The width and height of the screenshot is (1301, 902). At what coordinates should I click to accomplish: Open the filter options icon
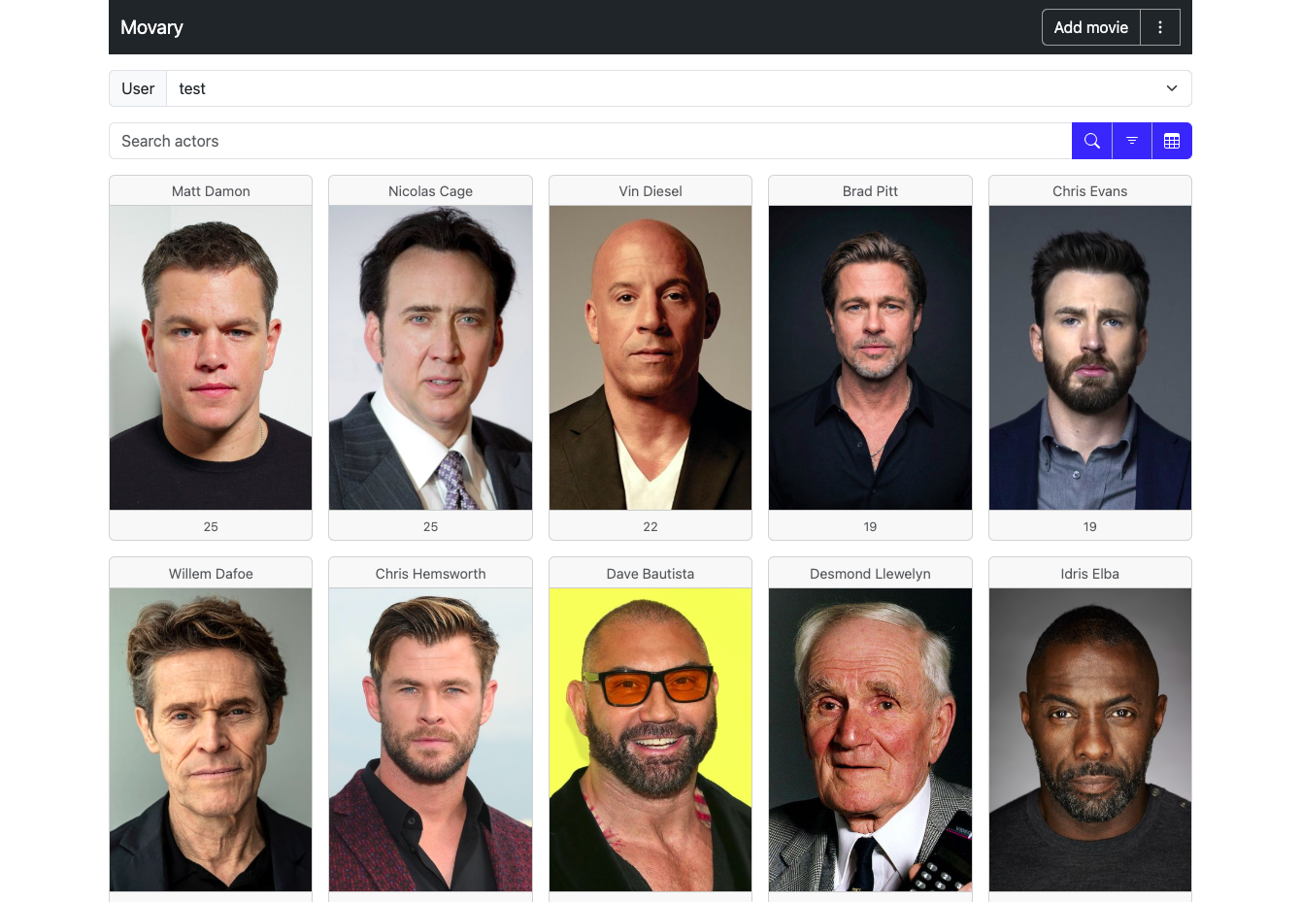[1132, 141]
